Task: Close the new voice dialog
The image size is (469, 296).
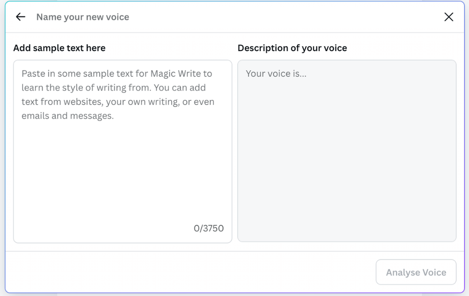Action: click(449, 17)
